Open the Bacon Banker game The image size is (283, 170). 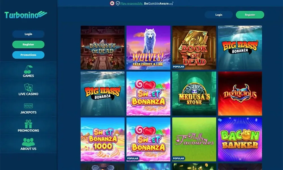[x=240, y=139]
